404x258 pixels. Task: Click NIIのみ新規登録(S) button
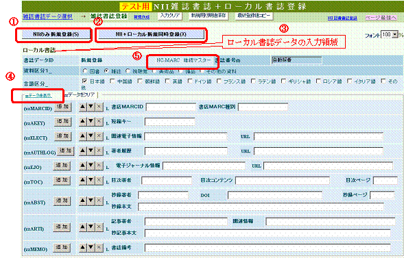[56, 34]
